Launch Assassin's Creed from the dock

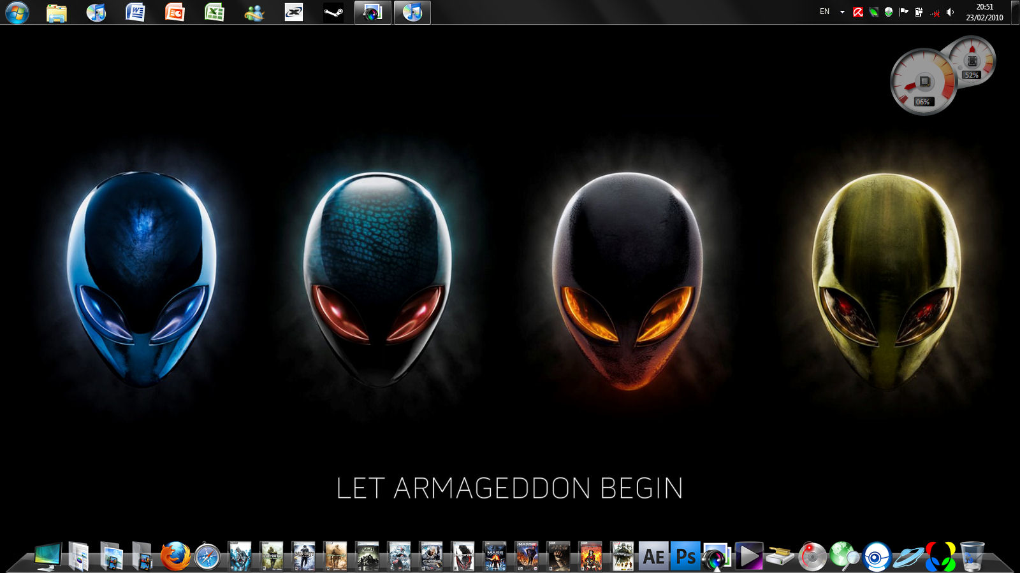(240, 556)
